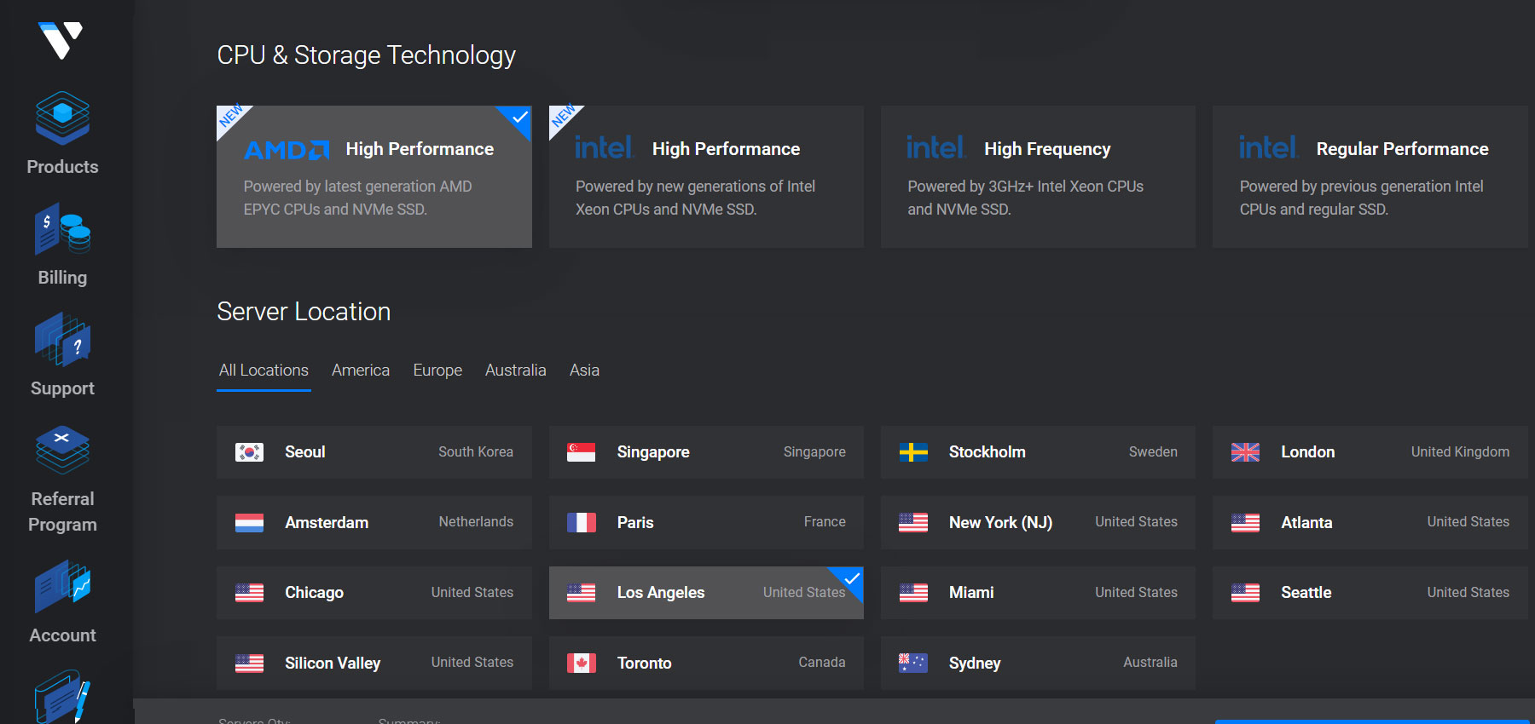Click the Singapore flag icon

(581, 452)
